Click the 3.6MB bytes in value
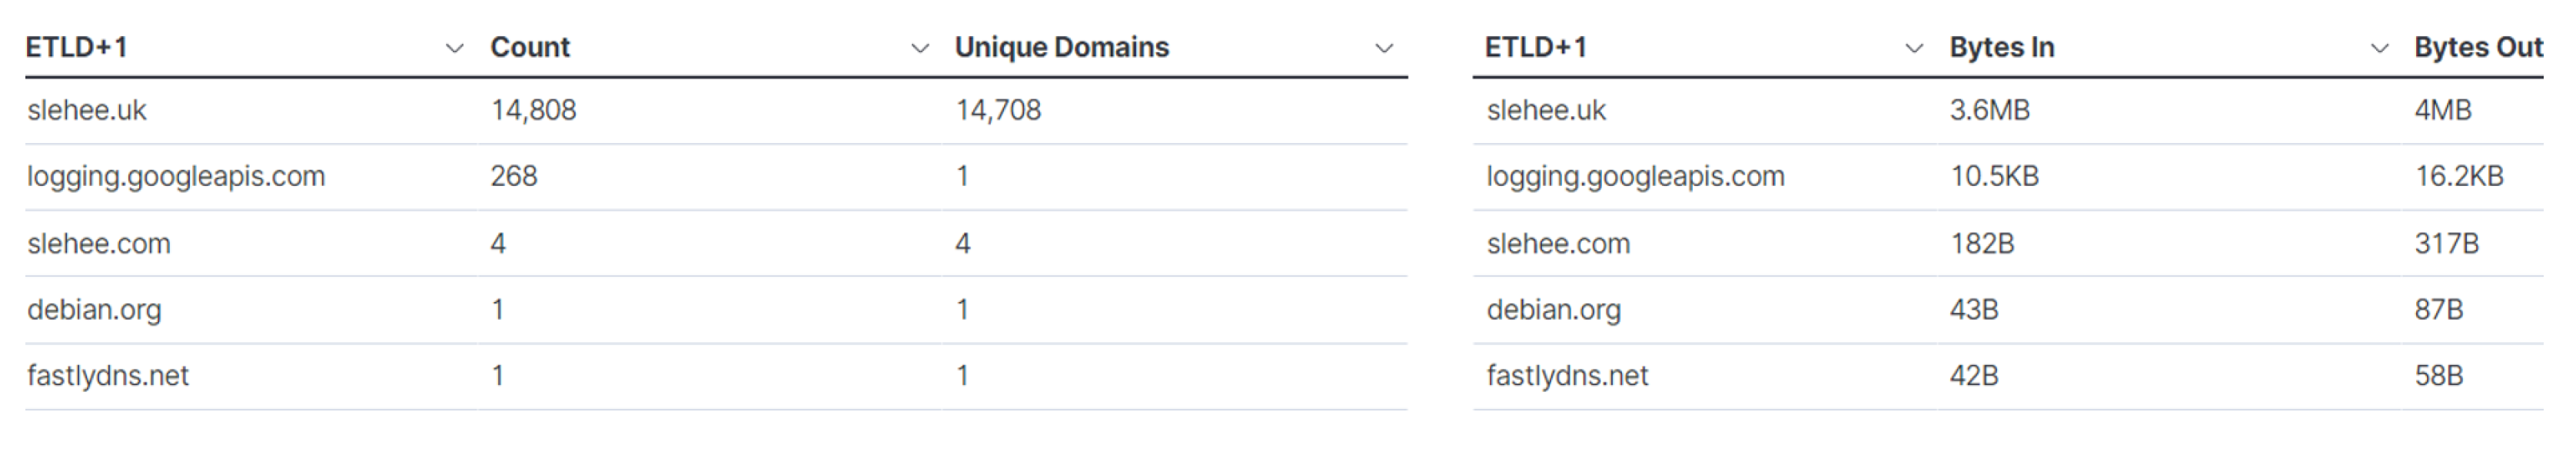The height and width of the screenshot is (462, 2576). (x=1989, y=110)
